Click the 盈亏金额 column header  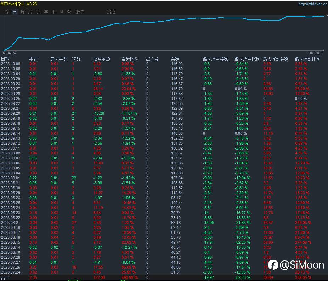coord(101,59)
